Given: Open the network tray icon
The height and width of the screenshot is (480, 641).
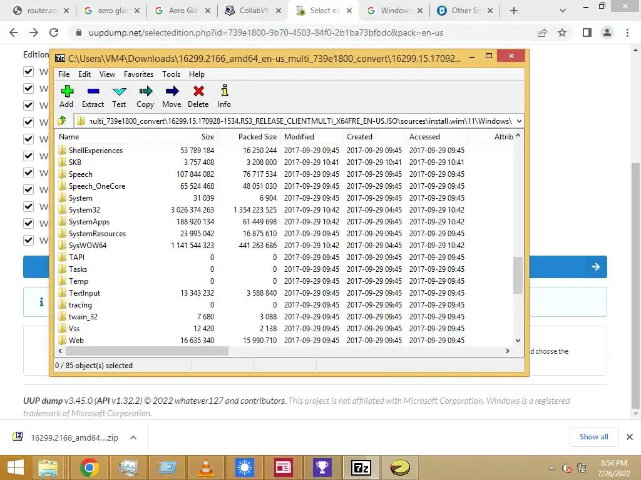Looking at the screenshot, I should tap(582, 468).
